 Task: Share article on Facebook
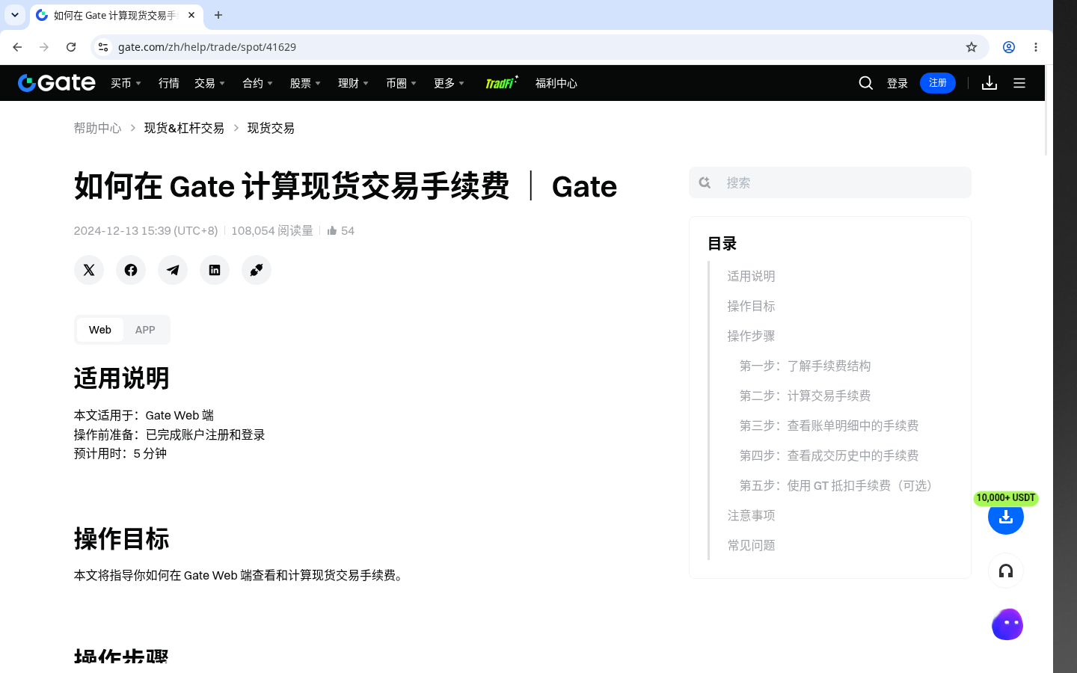click(131, 270)
